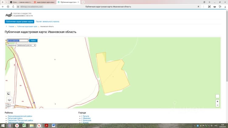Zoom in the map with plus button
Image resolution: width=228 pixels, height=128 pixels.
[217, 101]
